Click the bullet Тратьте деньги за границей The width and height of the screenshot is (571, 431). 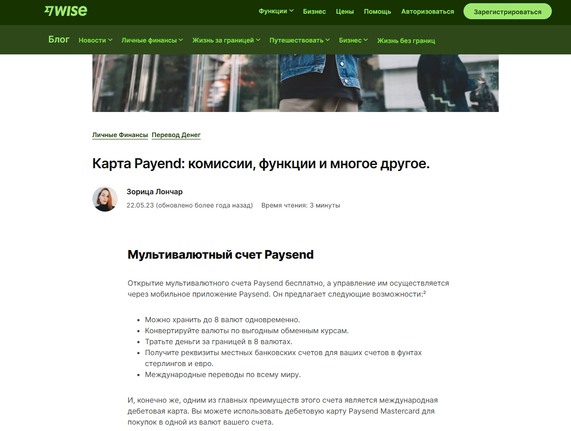pos(218,341)
